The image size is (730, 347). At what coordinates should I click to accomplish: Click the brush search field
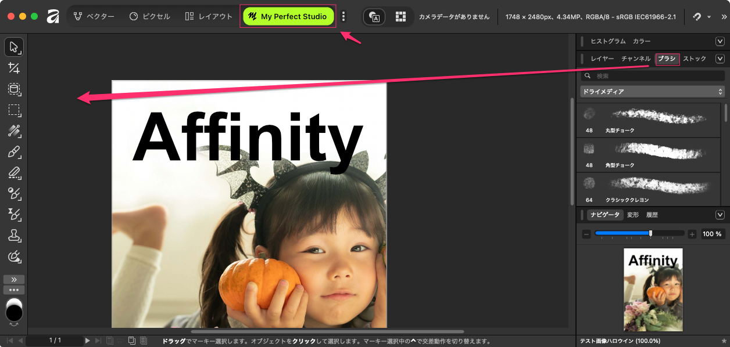[657, 76]
